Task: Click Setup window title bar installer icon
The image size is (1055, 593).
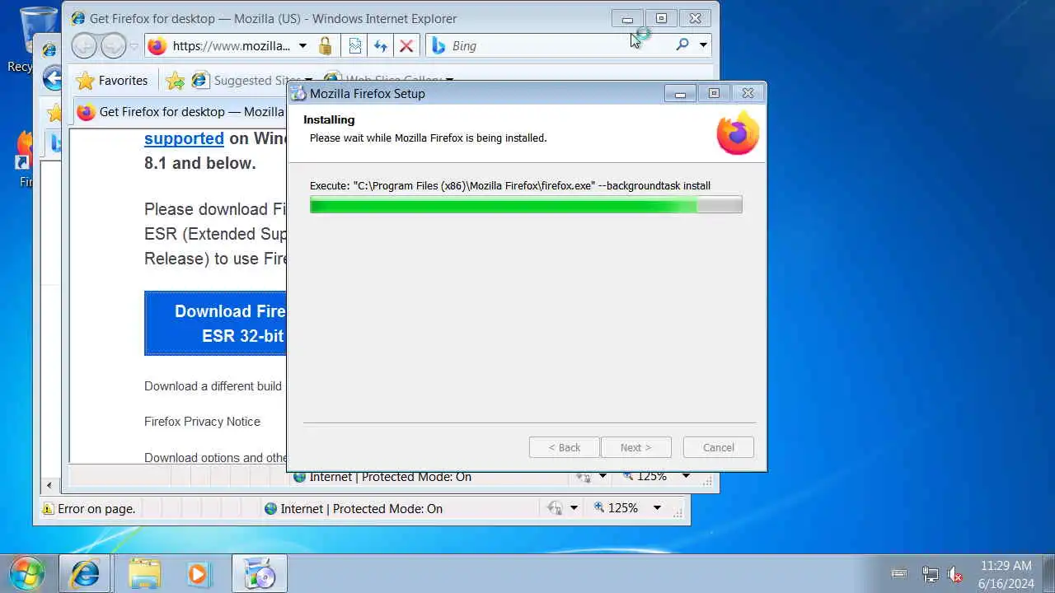Action: [x=298, y=94]
